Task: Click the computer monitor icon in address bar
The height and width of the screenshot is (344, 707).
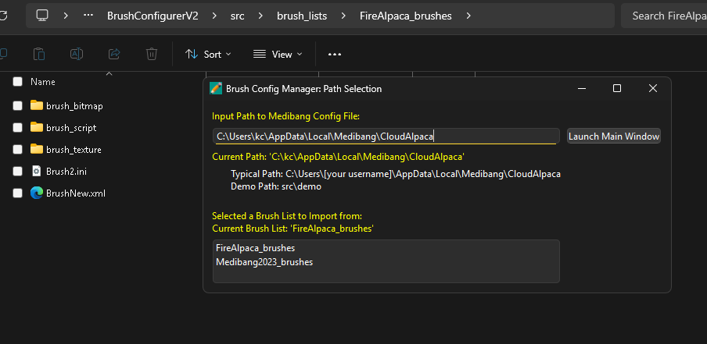Action: point(42,16)
